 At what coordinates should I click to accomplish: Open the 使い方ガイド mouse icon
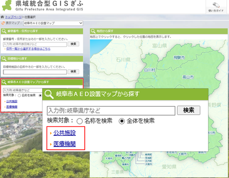pyautogui.click(x=216, y=5)
